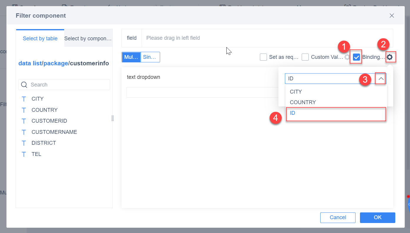
Task: Collapse the ID binding field dropdown arrow
Action: [x=381, y=79]
